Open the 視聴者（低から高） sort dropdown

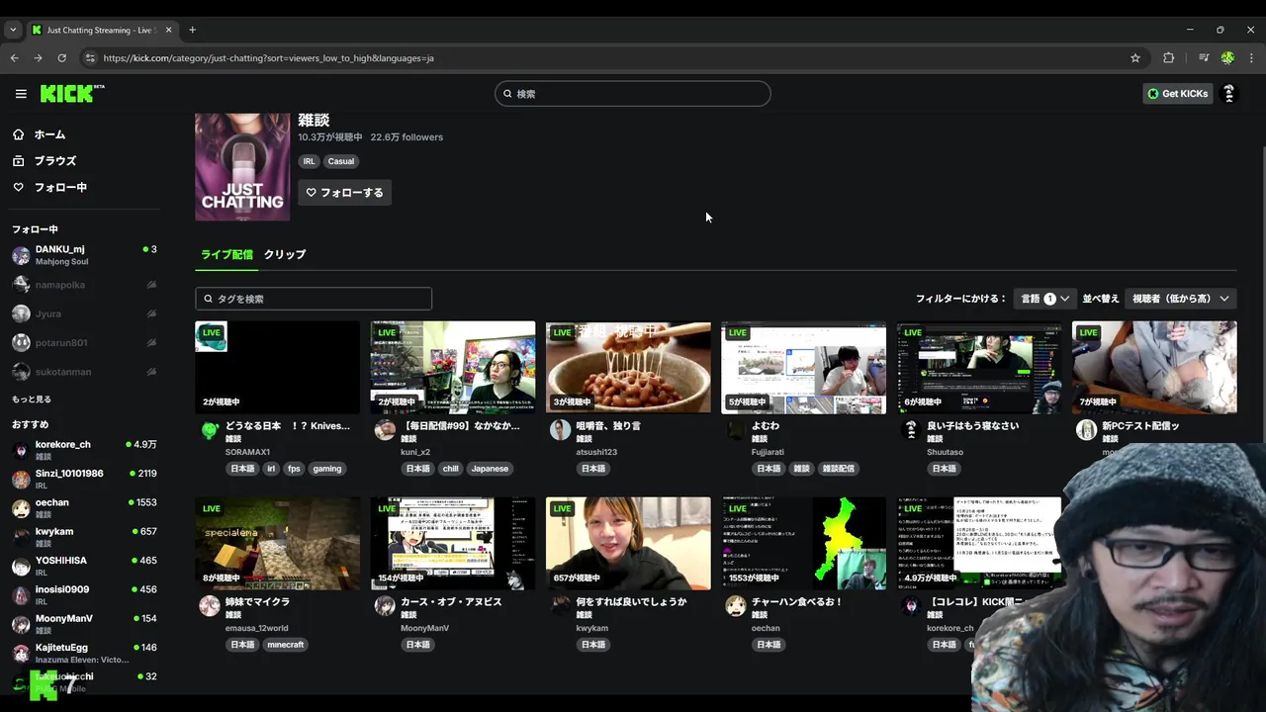coord(1181,299)
